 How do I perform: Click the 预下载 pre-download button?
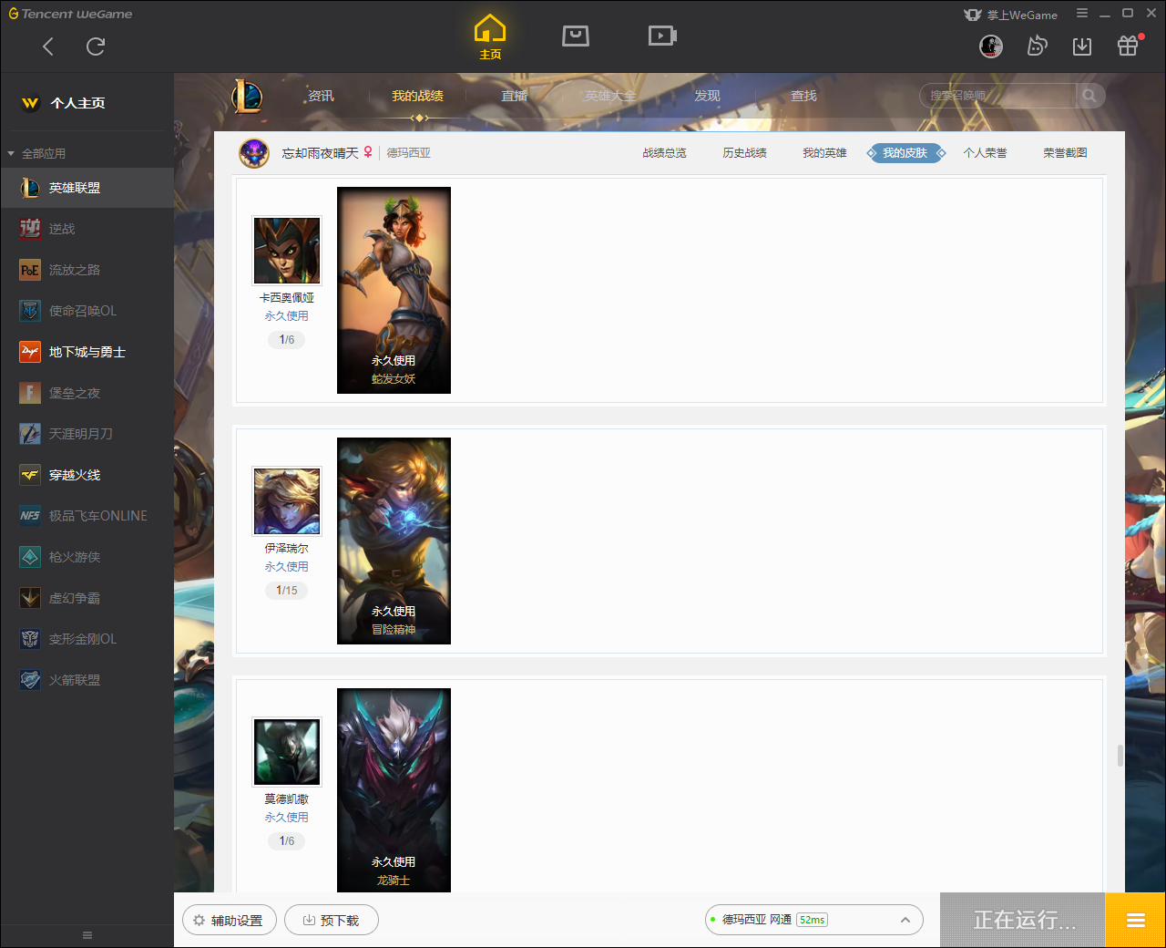(x=332, y=921)
